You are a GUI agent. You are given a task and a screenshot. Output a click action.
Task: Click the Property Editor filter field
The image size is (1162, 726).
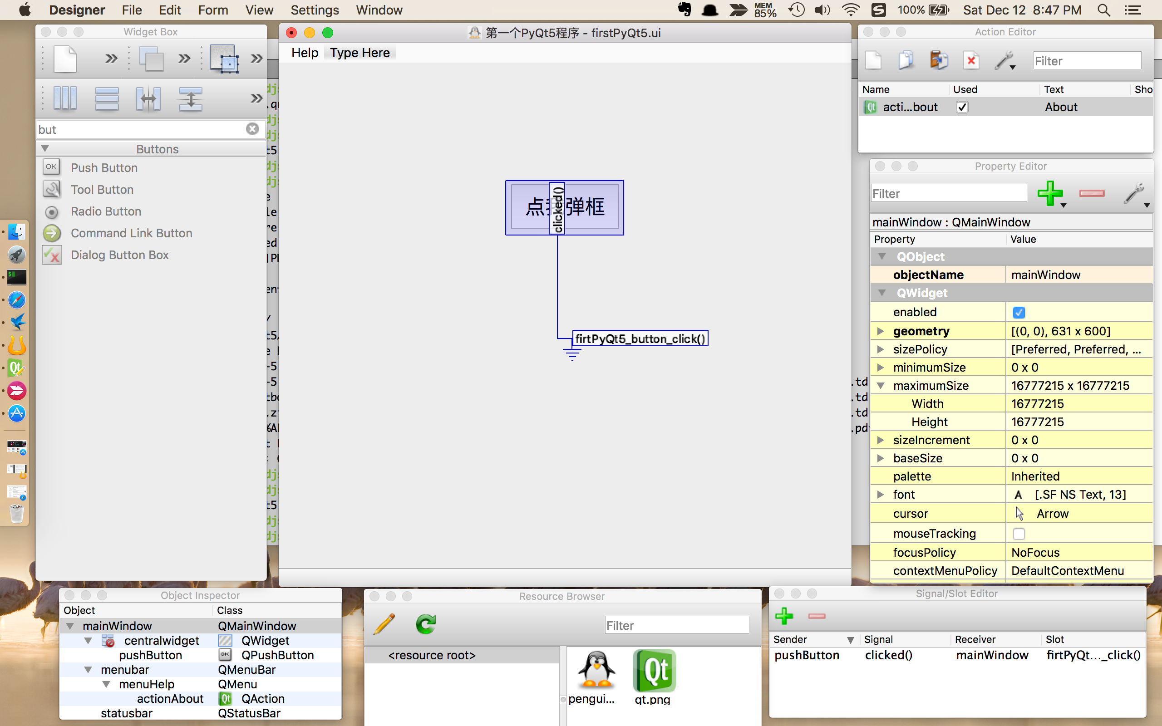[948, 193]
